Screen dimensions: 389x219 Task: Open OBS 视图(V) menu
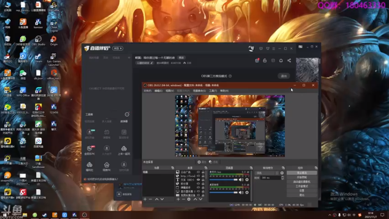(170, 91)
